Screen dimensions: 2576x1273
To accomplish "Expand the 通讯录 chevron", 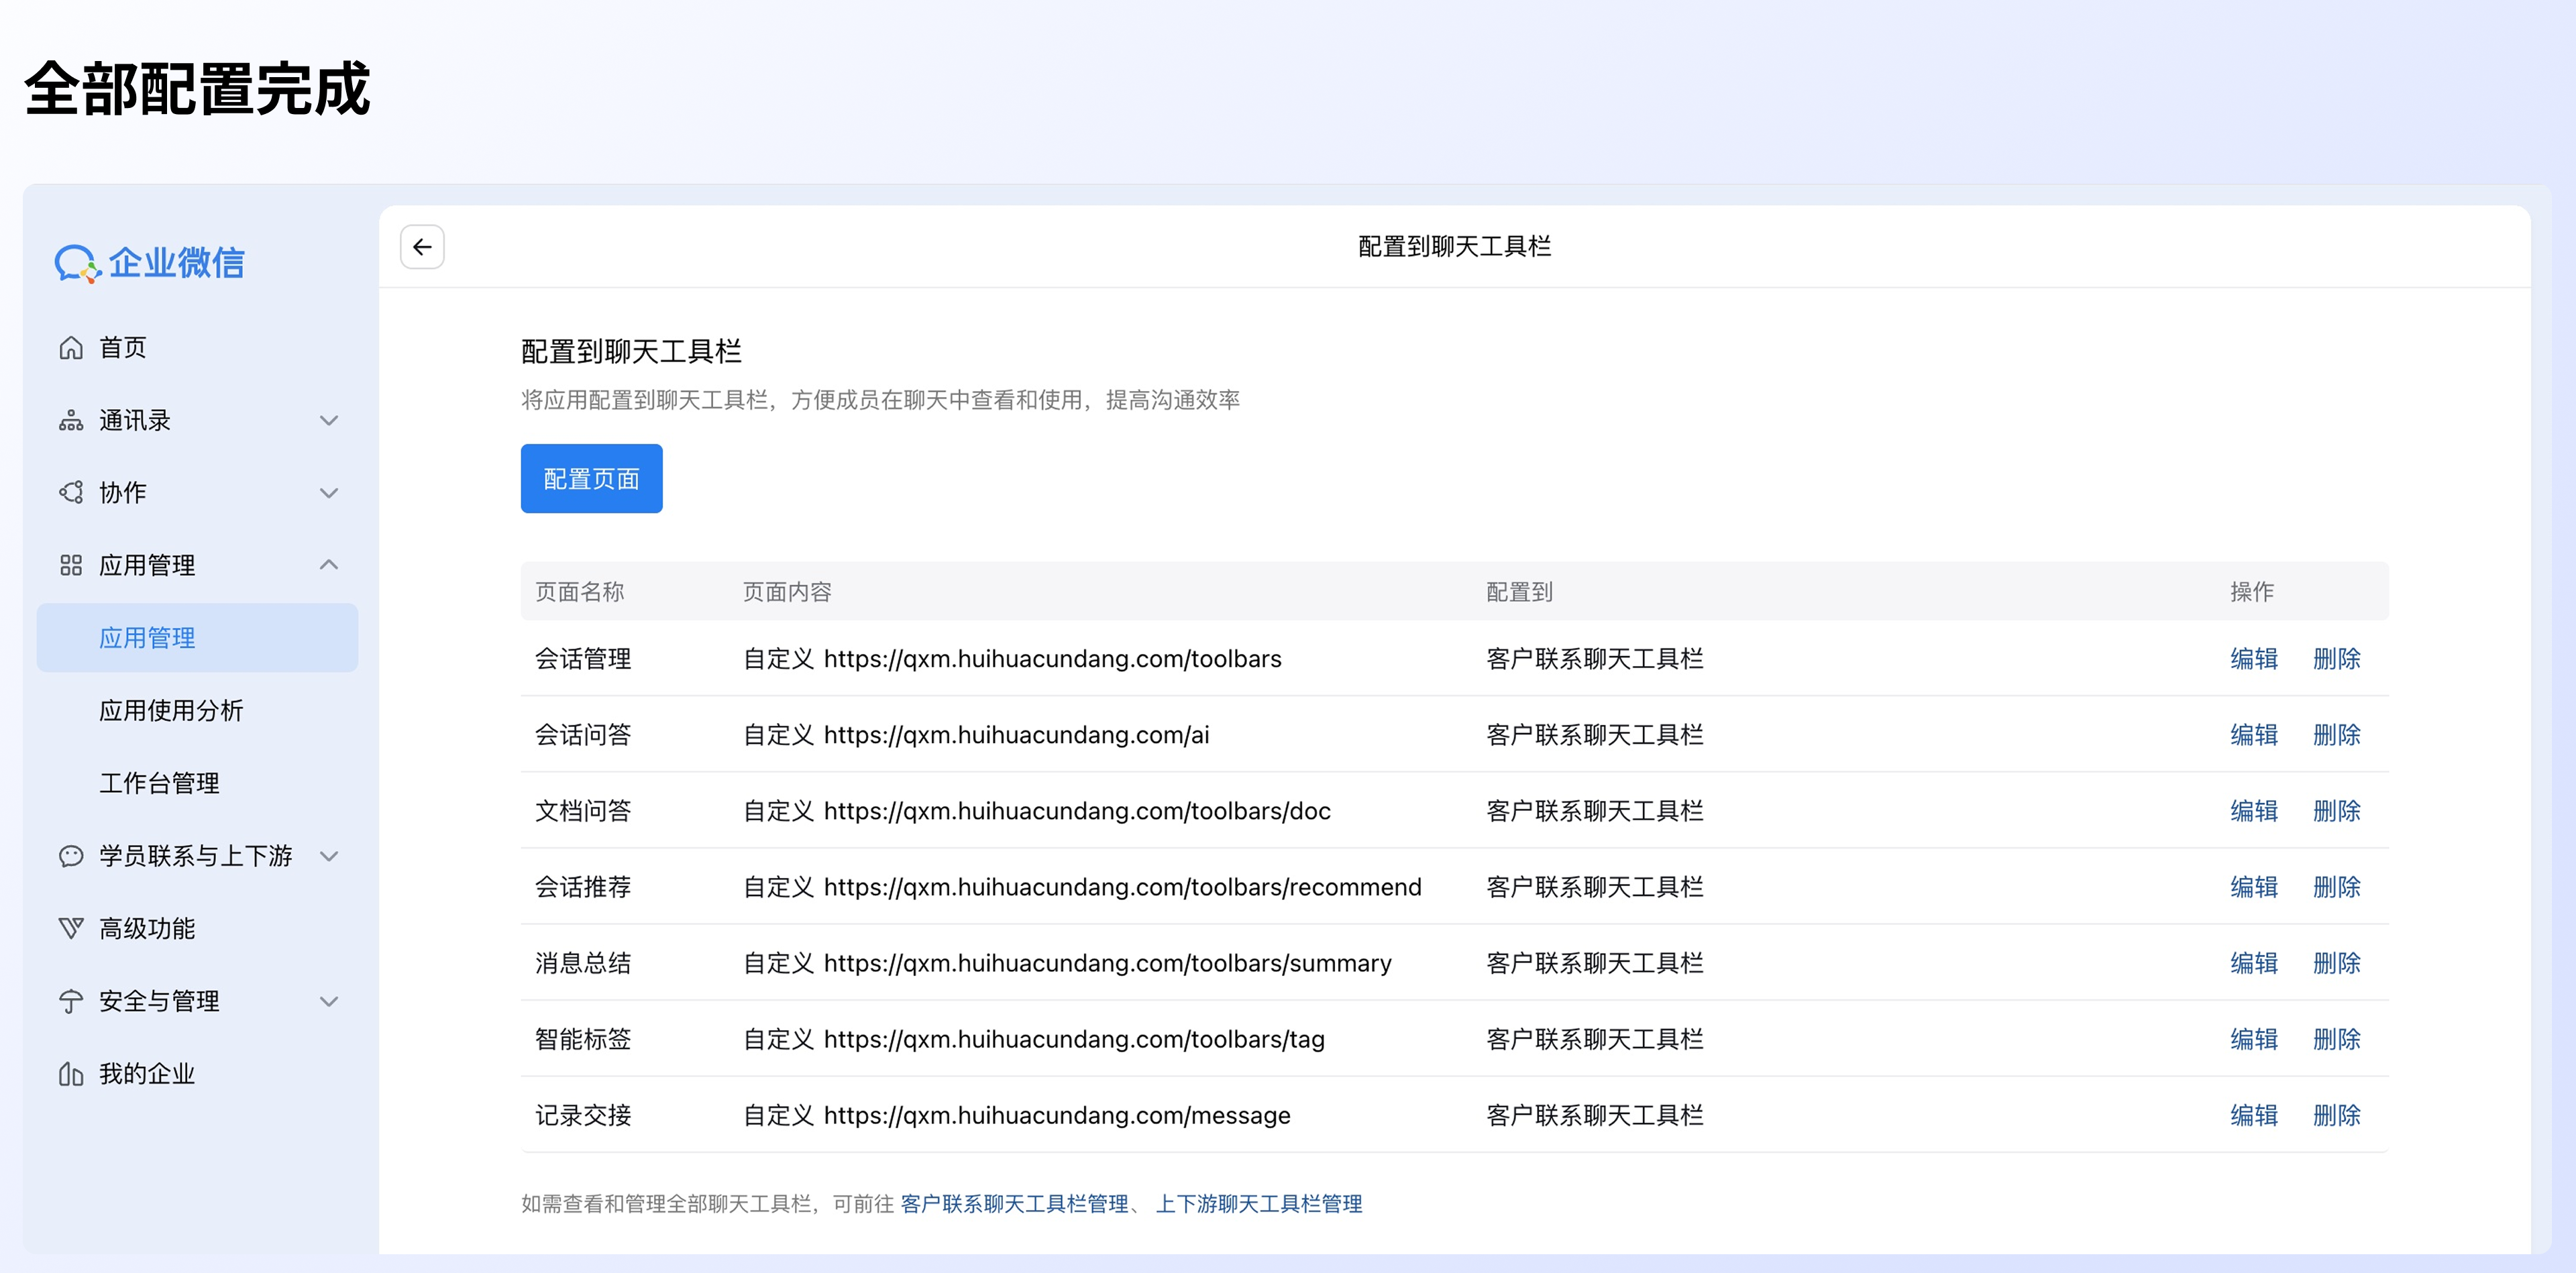I will (x=329, y=421).
